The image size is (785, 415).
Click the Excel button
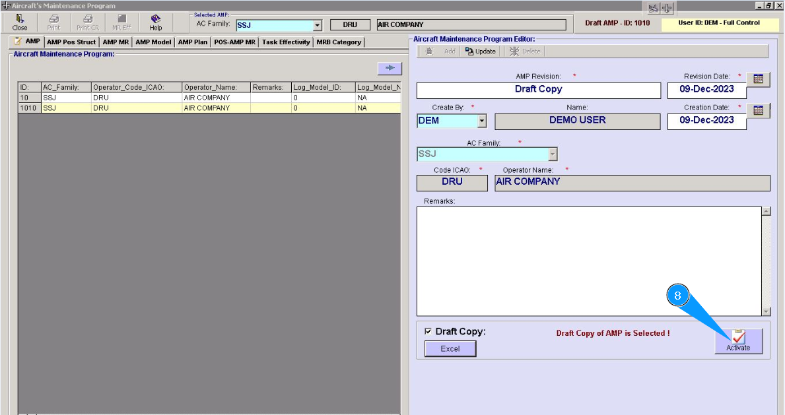[x=450, y=348]
